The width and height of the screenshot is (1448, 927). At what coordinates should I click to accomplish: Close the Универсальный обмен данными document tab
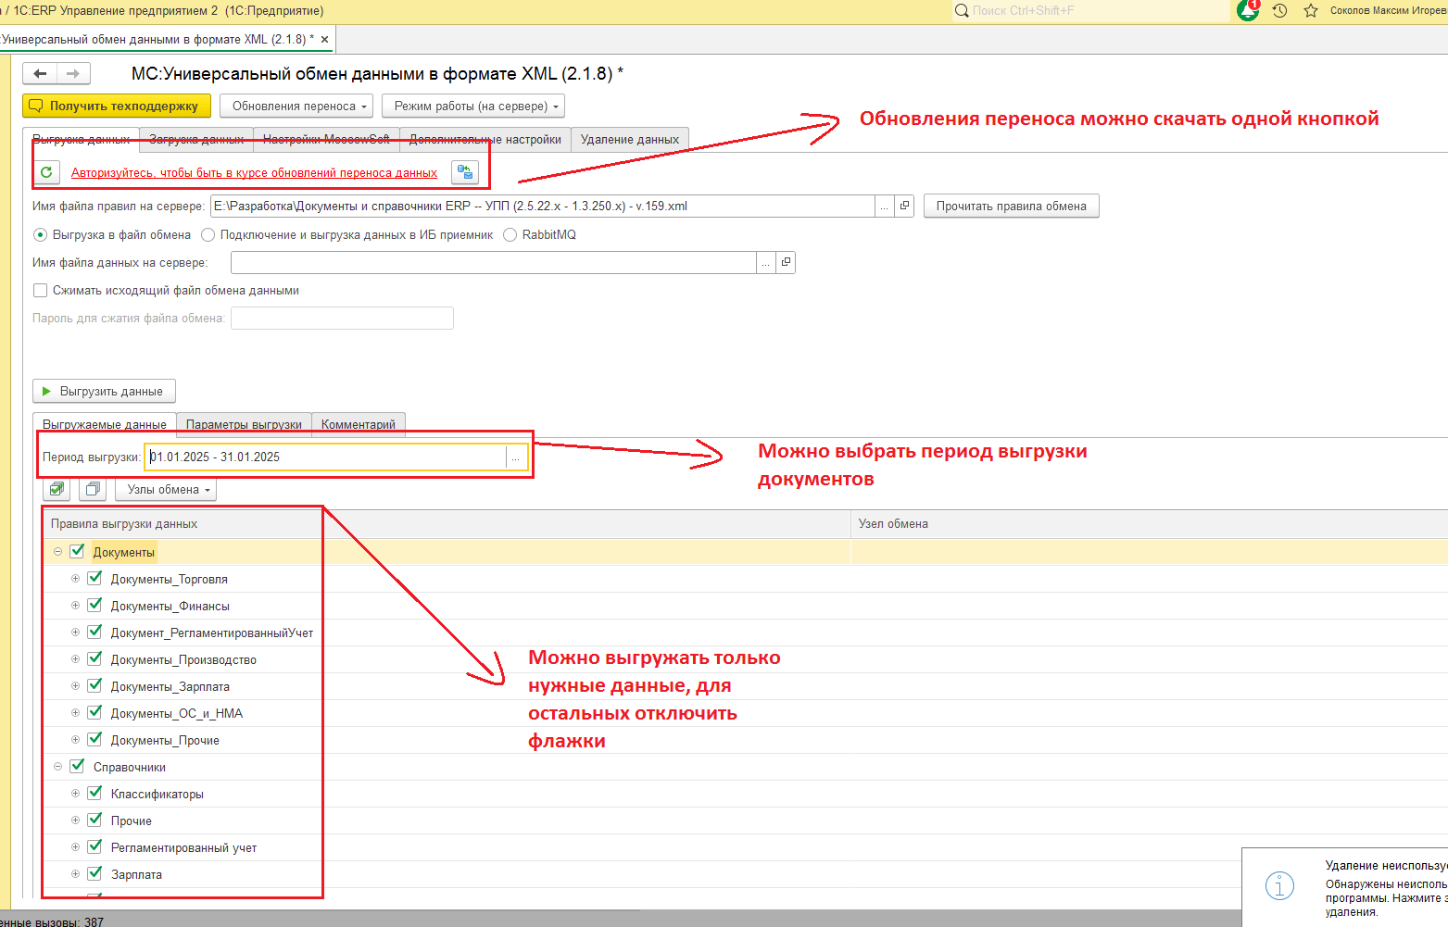pos(324,40)
